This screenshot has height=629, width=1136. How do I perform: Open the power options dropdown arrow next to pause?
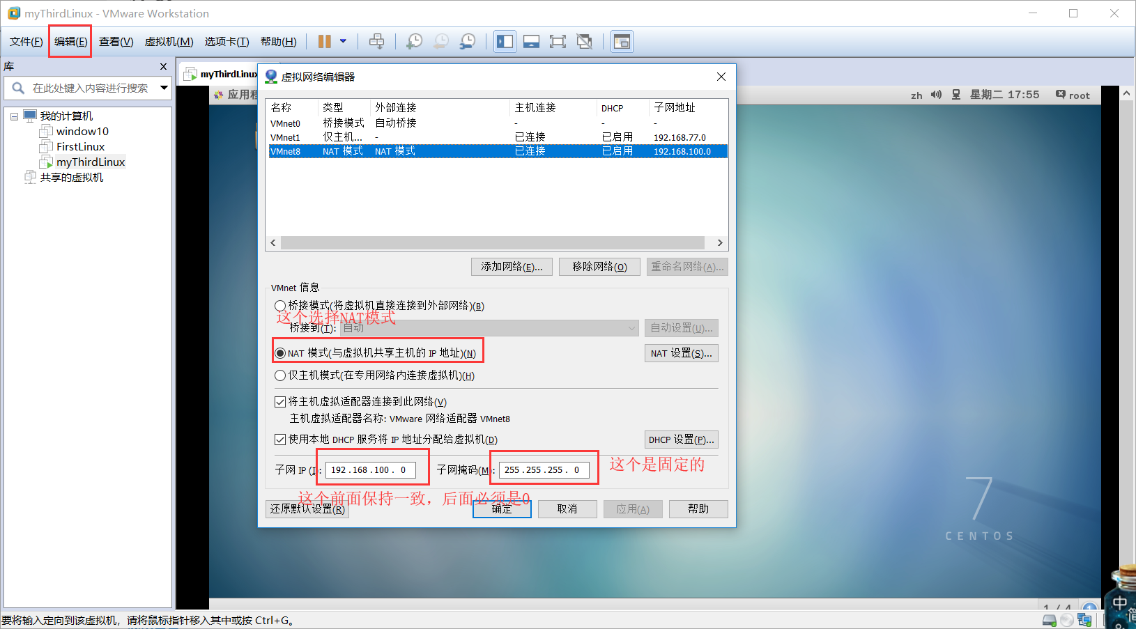click(x=343, y=42)
